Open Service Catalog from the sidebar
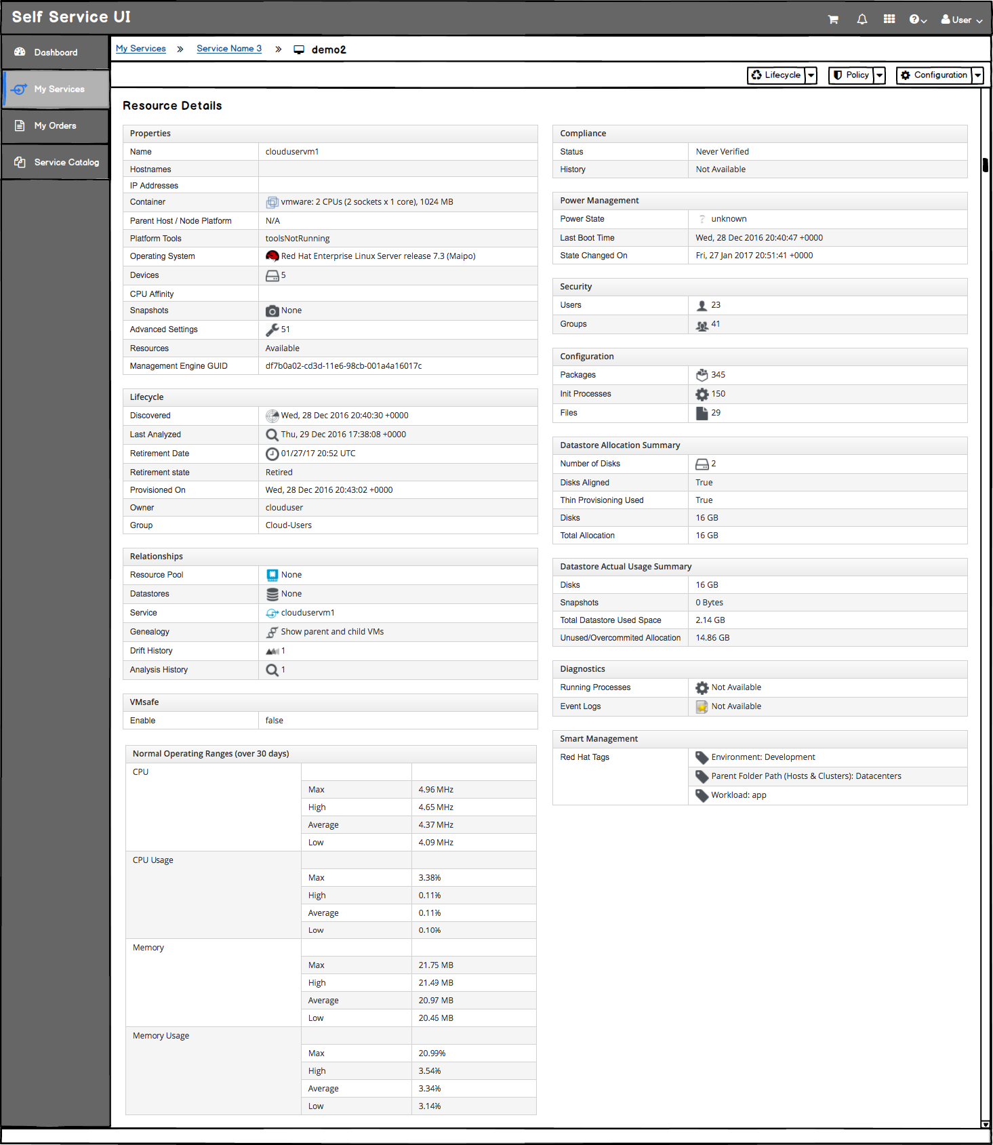Viewport: 993px width, 1145px height. [x=55, y=163]
